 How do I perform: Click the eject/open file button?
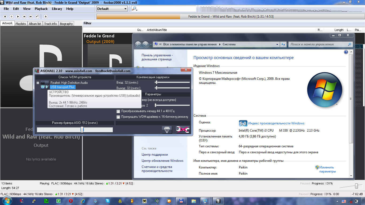(x=45, y=17)
